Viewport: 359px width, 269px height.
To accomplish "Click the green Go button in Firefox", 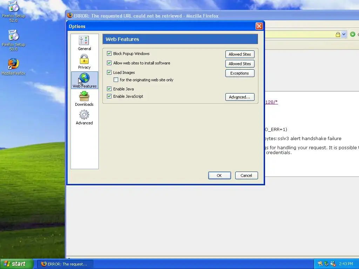I will 353,35.
